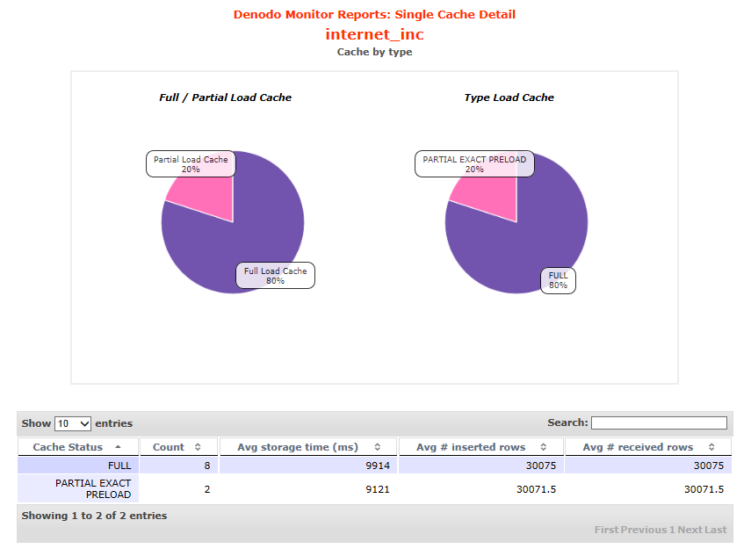Sort by Avg # received rows header
This screenshot has width=751, height=556.
pyautogui.click(x=648, y=447)
